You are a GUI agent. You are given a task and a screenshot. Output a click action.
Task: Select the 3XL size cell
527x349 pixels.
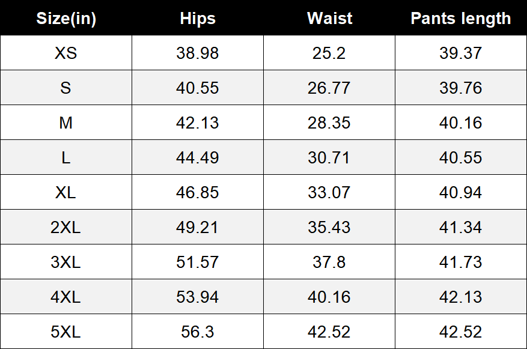pyautogui.click(x=66, y=263)
